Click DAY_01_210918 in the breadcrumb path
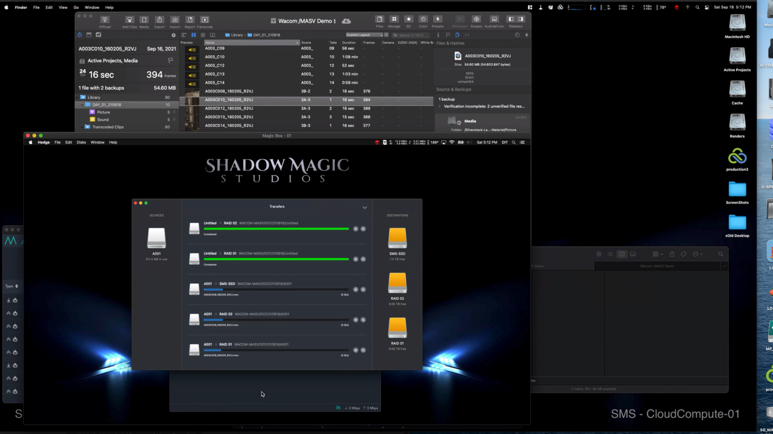Image resolution: width=773 pixels, height=434 pixels. coord(266,35)
